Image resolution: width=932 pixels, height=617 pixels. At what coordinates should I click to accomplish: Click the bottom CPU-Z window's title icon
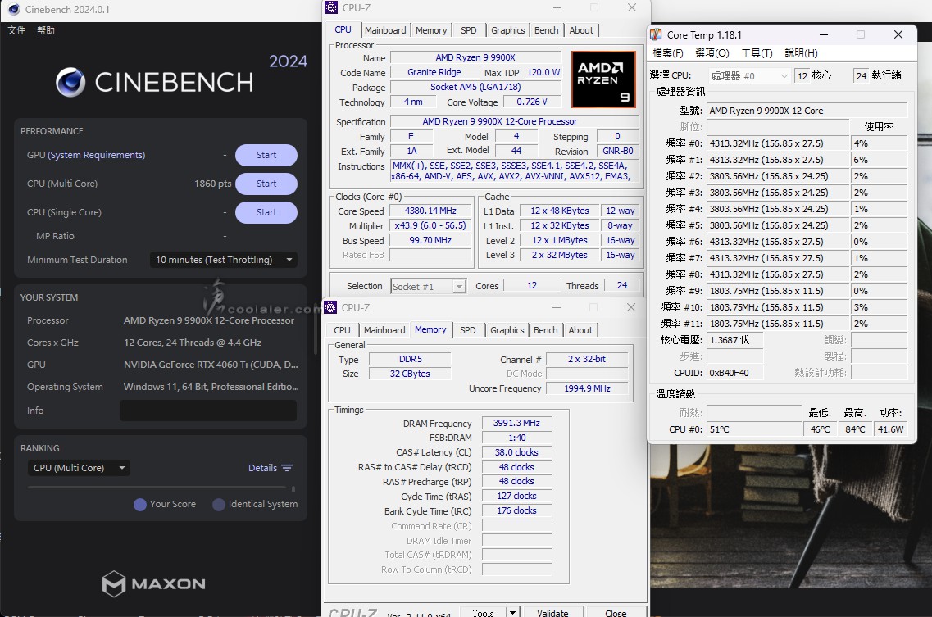pos(330,307)
